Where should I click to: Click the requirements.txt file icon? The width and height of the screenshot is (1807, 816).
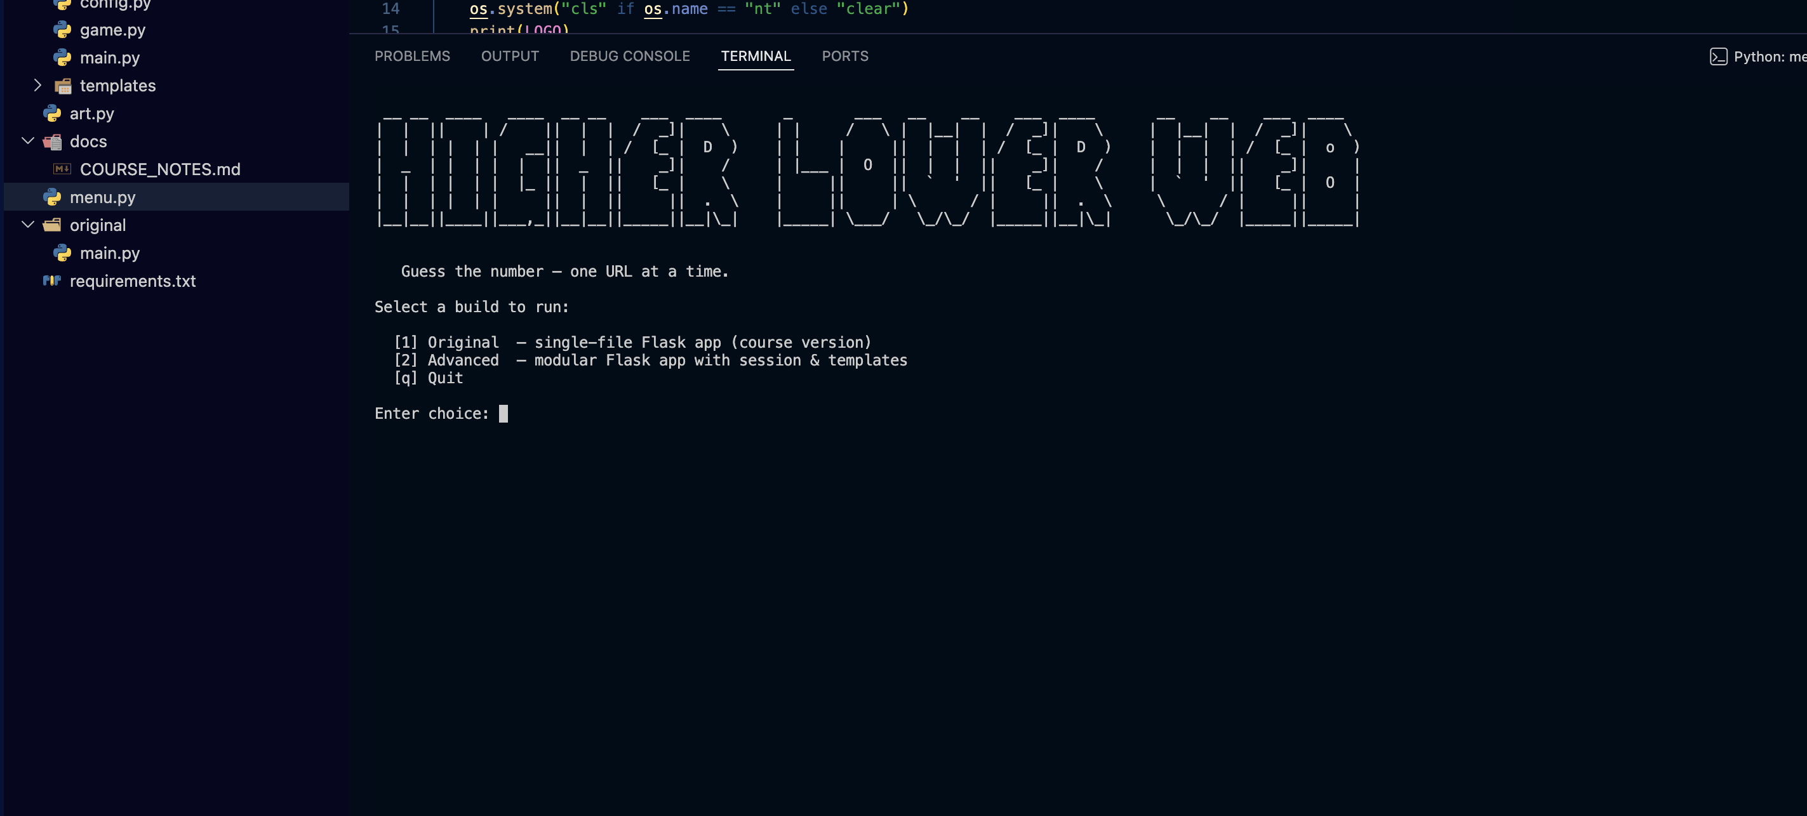[52, 281]
